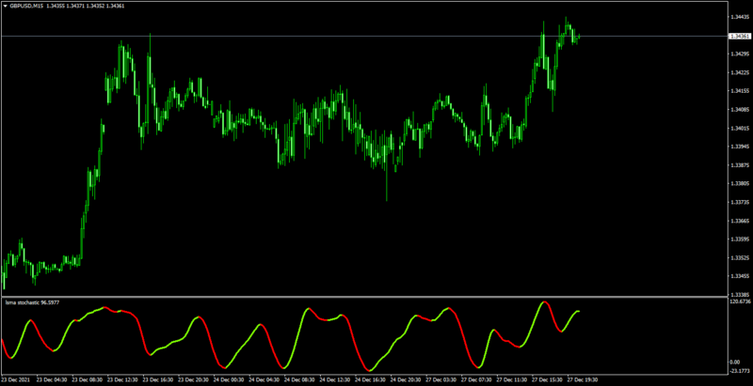Open the chart menu triangle beside GBPUSD,M15
Viewport: 753px width, 386px height.
[6, 7]
